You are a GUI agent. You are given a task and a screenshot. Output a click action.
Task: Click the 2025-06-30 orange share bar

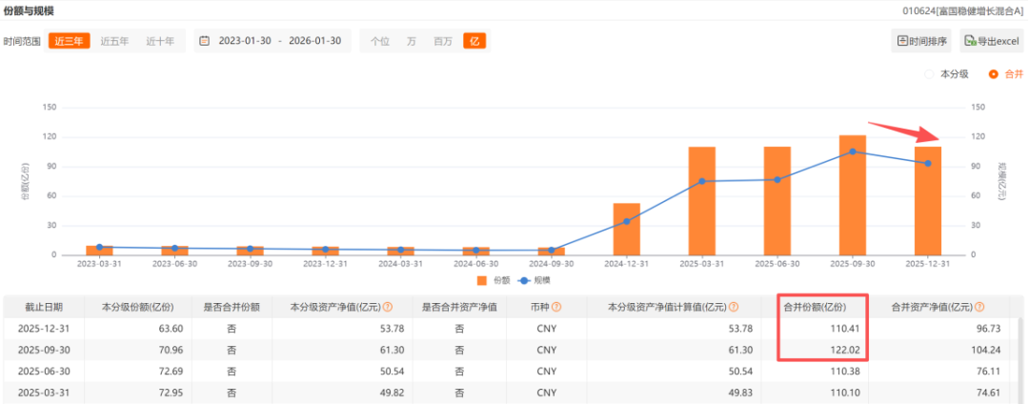coord(777,201)
